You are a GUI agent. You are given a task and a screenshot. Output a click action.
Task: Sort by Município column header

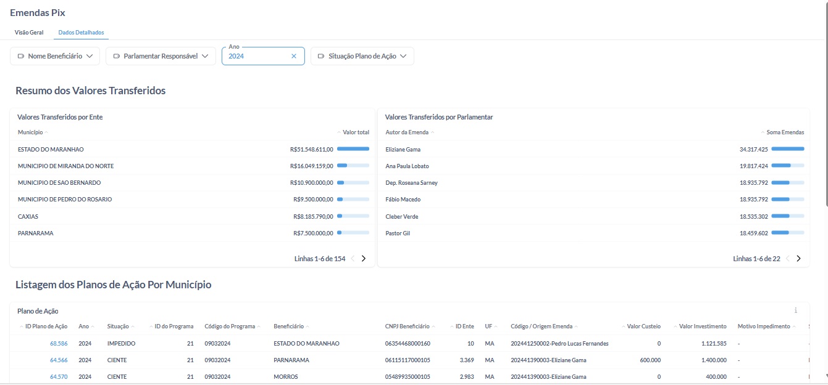[x=30, y=132]
